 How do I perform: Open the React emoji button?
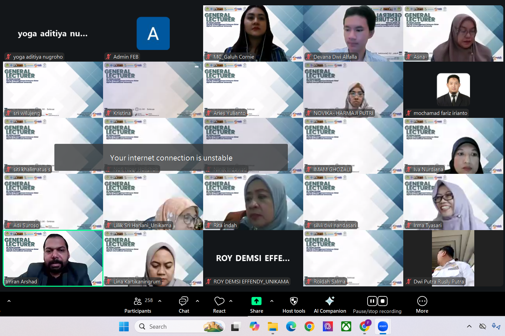click(x=219, y=305)
